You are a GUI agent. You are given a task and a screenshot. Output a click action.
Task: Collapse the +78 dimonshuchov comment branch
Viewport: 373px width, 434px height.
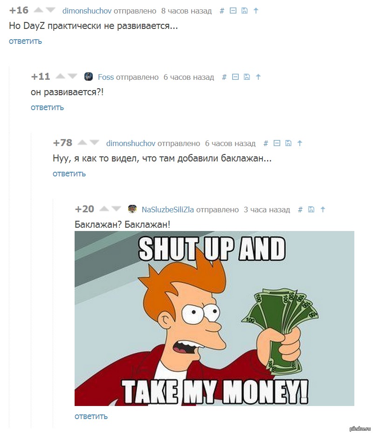coord(277,143)
